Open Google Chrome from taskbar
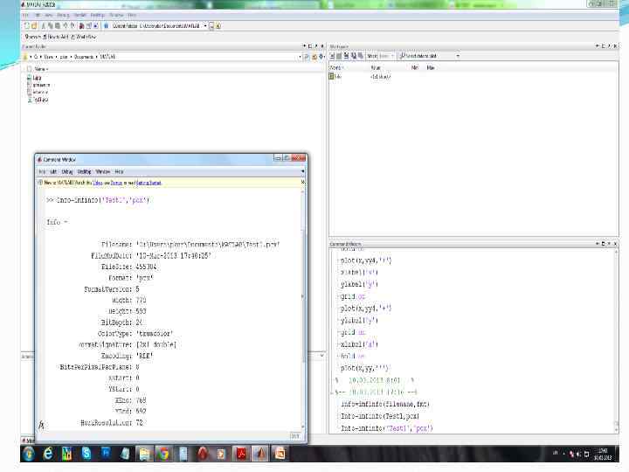Image resolution: width=629 pixels, height=472 pixels. click(163, 454)
